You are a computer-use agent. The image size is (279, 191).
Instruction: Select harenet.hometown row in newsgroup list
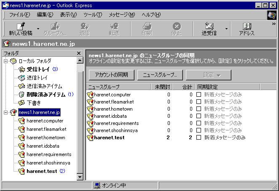click(x=164, y=109)
